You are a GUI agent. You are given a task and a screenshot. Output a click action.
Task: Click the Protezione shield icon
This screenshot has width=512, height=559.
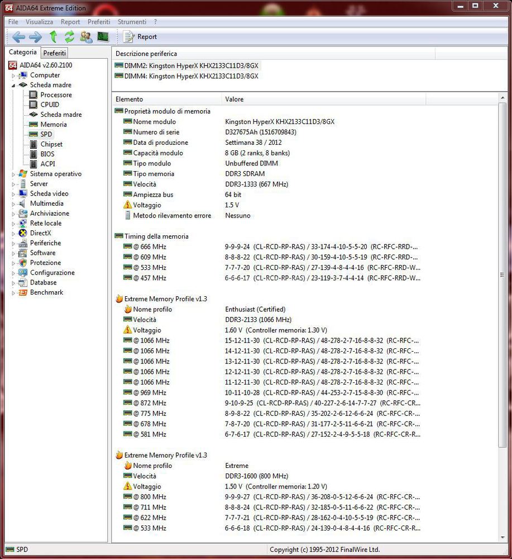click(x=23, y=262)
